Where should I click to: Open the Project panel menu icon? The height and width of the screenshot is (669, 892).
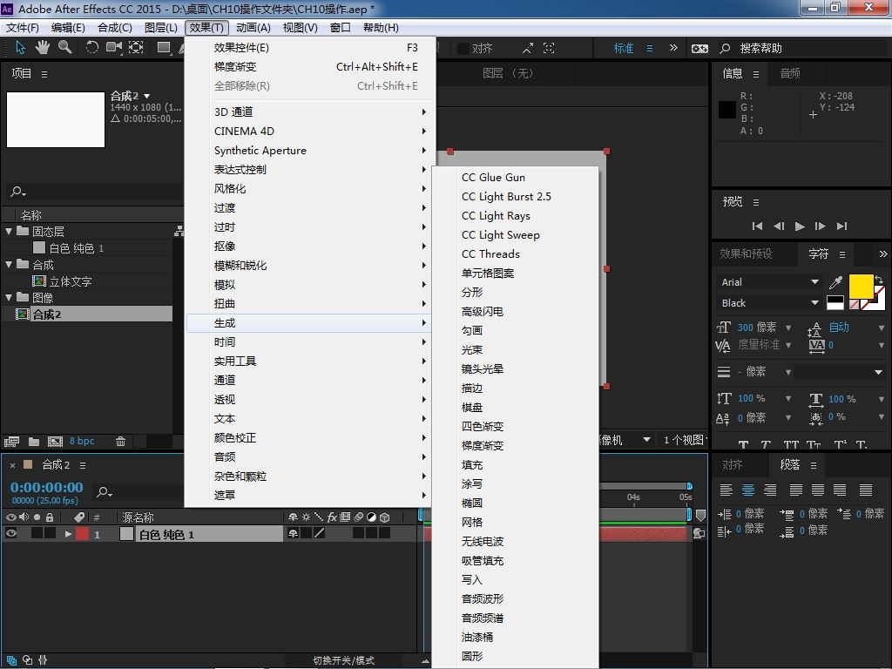pos(44,74)
